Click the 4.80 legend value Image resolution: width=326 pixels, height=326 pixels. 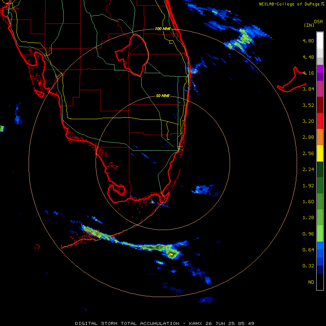[x=308, y=41]
